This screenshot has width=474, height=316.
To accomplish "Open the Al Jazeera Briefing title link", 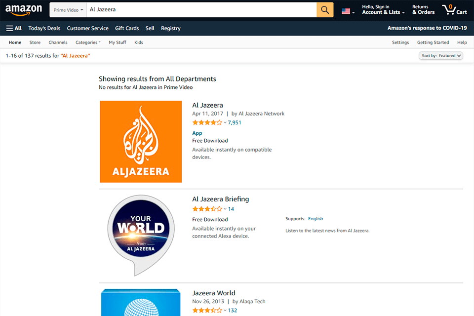I will (x=221, y=199).
